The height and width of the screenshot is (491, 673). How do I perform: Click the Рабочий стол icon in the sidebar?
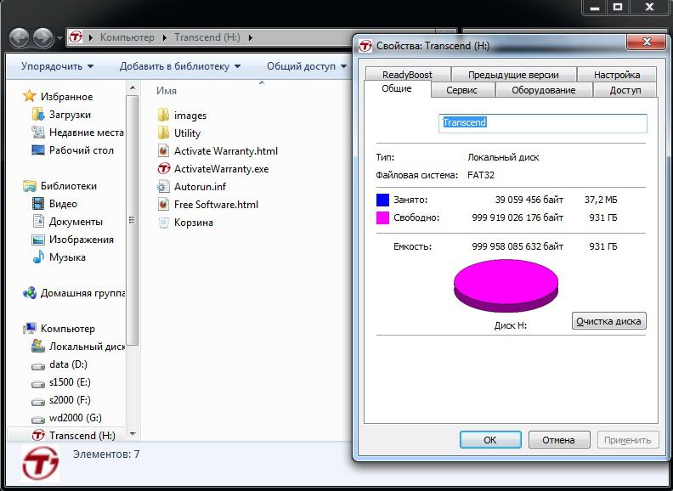[37, 150]
